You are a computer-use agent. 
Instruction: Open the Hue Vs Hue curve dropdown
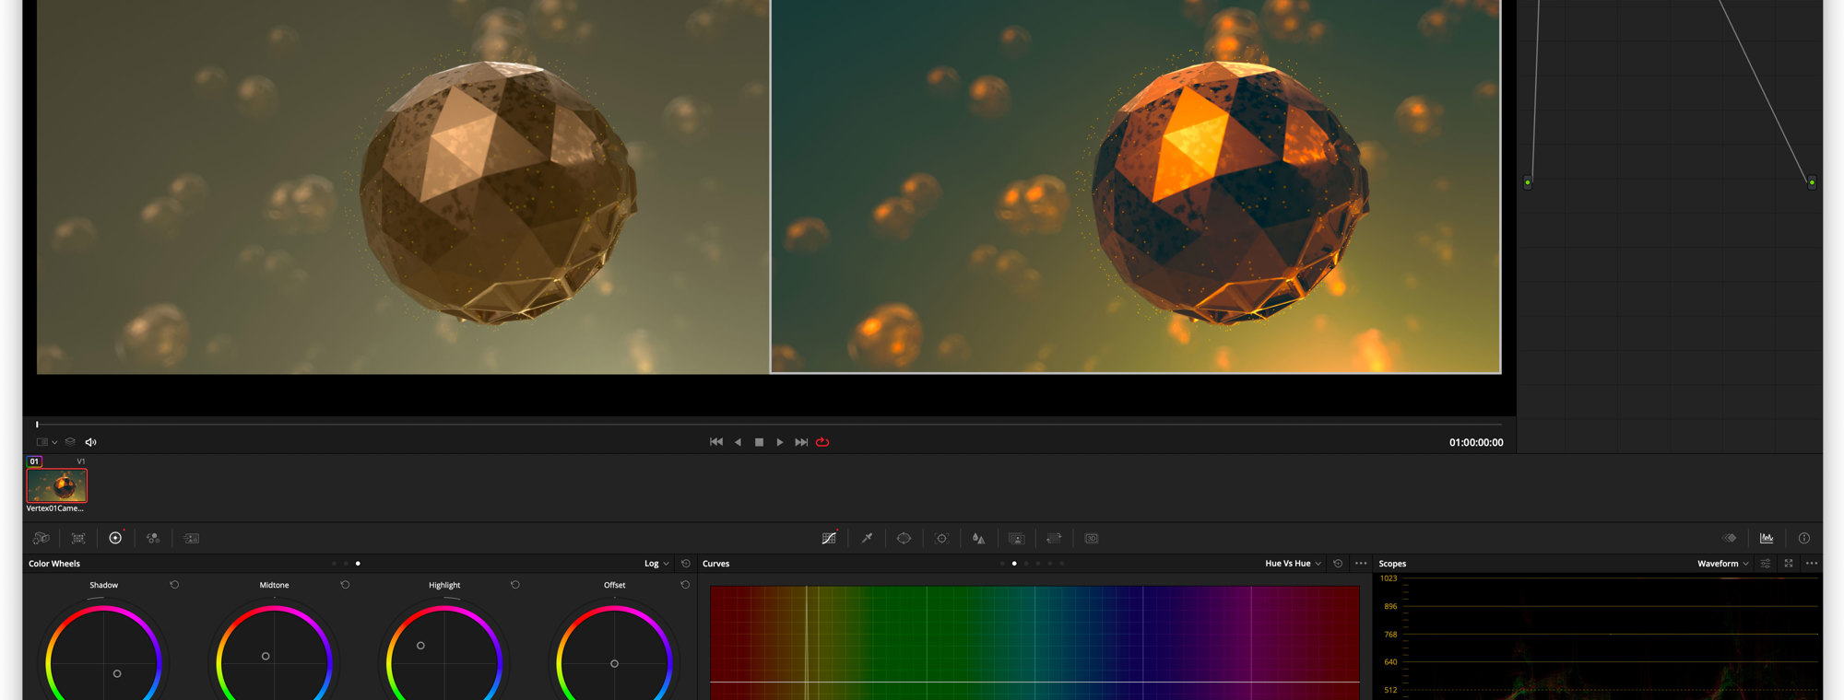click(x=1293, y=564)
